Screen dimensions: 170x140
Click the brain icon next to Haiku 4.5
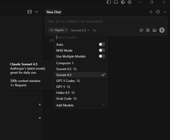tap(73, 93)
